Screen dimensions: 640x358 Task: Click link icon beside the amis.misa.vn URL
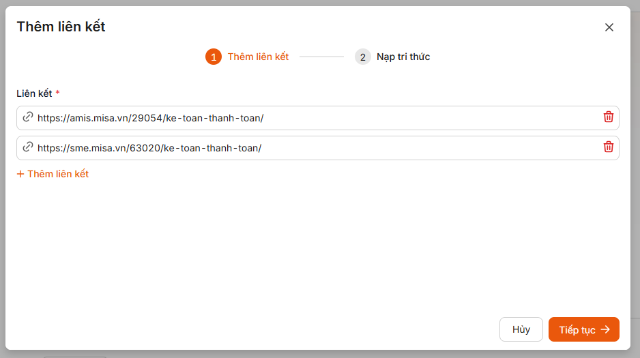click(28, 117)
